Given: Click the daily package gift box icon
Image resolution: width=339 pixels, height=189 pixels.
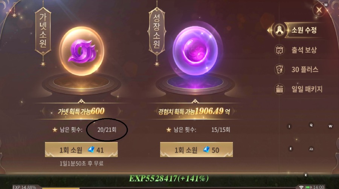Looking at the screenshot, I should pos(279,89).
